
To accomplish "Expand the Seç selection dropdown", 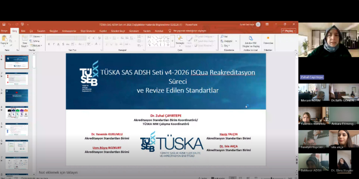I will coord(227,46).
